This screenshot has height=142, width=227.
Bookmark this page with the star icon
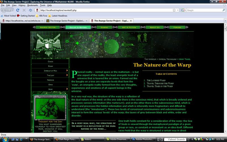(174, 10)
